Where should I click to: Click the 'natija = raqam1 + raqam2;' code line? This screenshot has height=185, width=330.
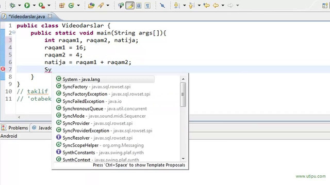[88, 62]
